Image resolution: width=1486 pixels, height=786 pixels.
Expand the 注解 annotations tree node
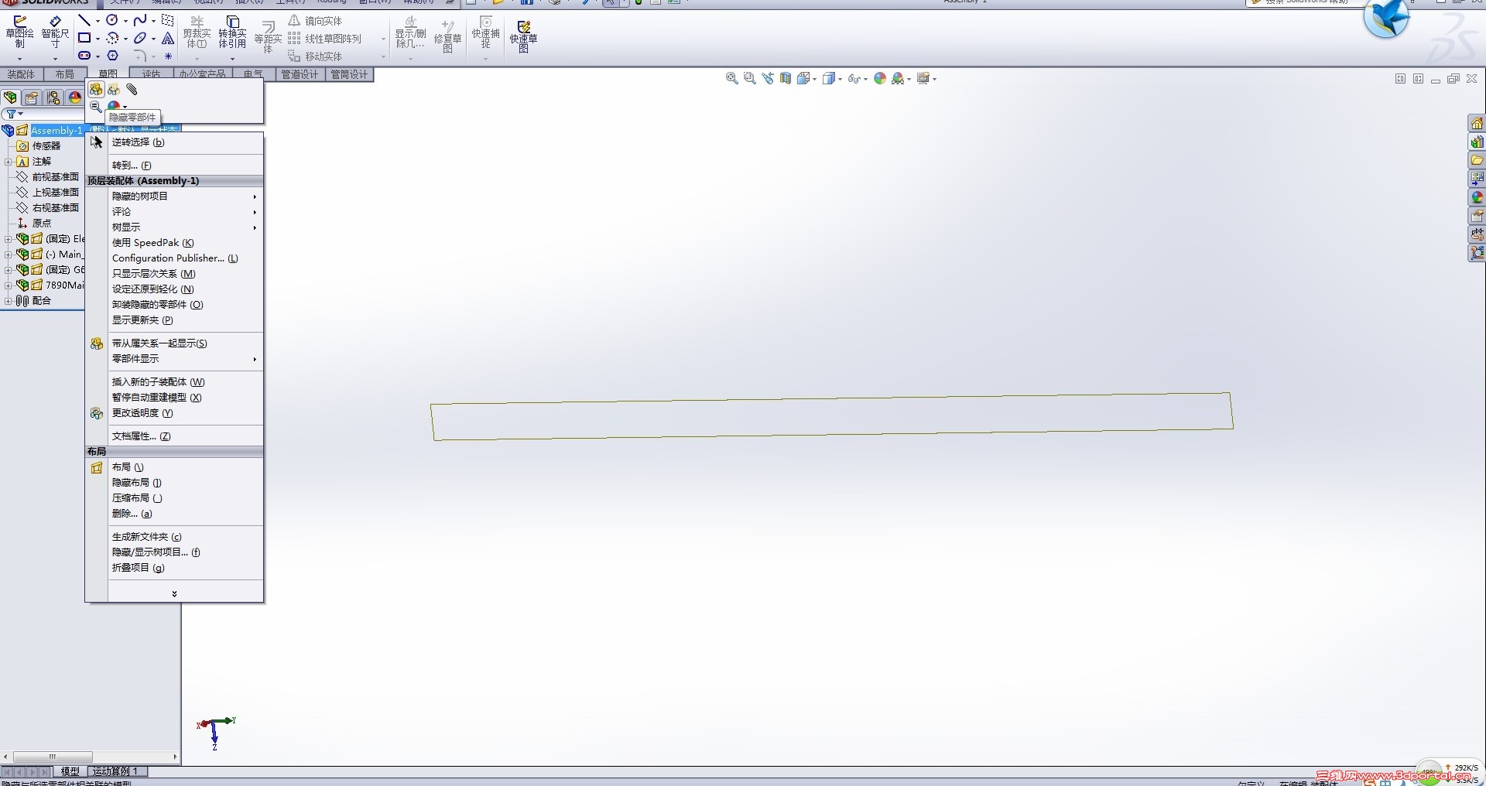pos(8,162)
